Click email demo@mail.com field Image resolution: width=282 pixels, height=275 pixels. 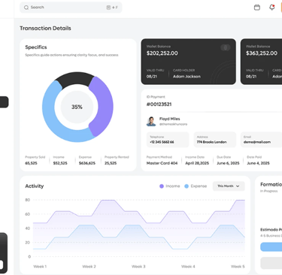[262, 140]
